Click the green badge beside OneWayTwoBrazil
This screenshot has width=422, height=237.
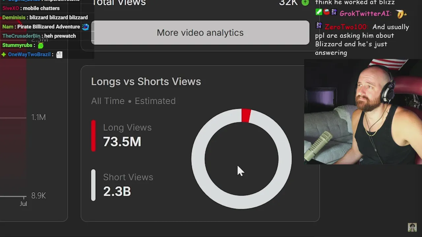point(4,55)
